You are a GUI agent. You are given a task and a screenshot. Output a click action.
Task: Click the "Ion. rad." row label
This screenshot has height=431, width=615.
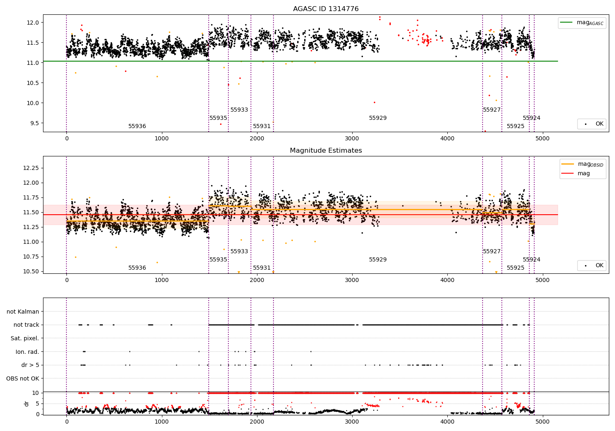click(27, 352)
